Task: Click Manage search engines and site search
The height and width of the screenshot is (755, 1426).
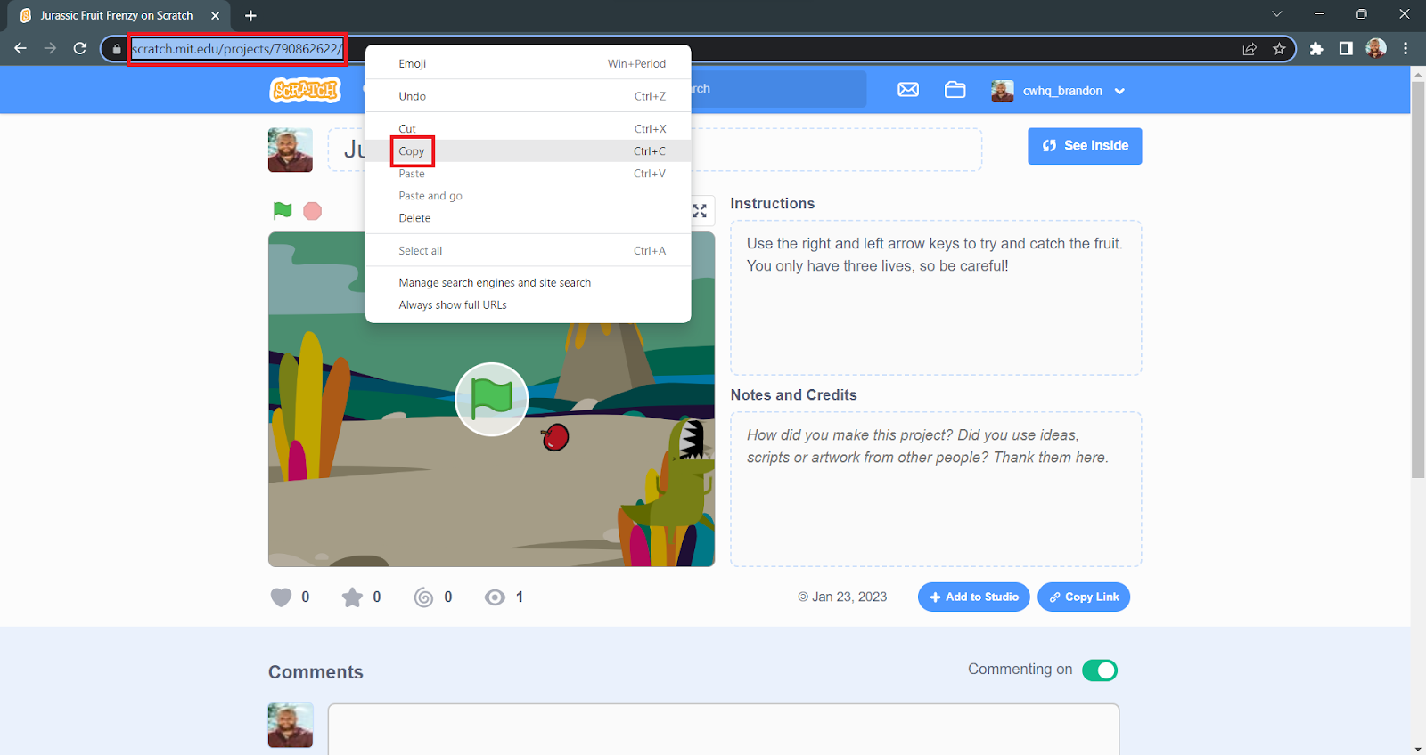Action: pyautogui.click(x=529, y=283)
